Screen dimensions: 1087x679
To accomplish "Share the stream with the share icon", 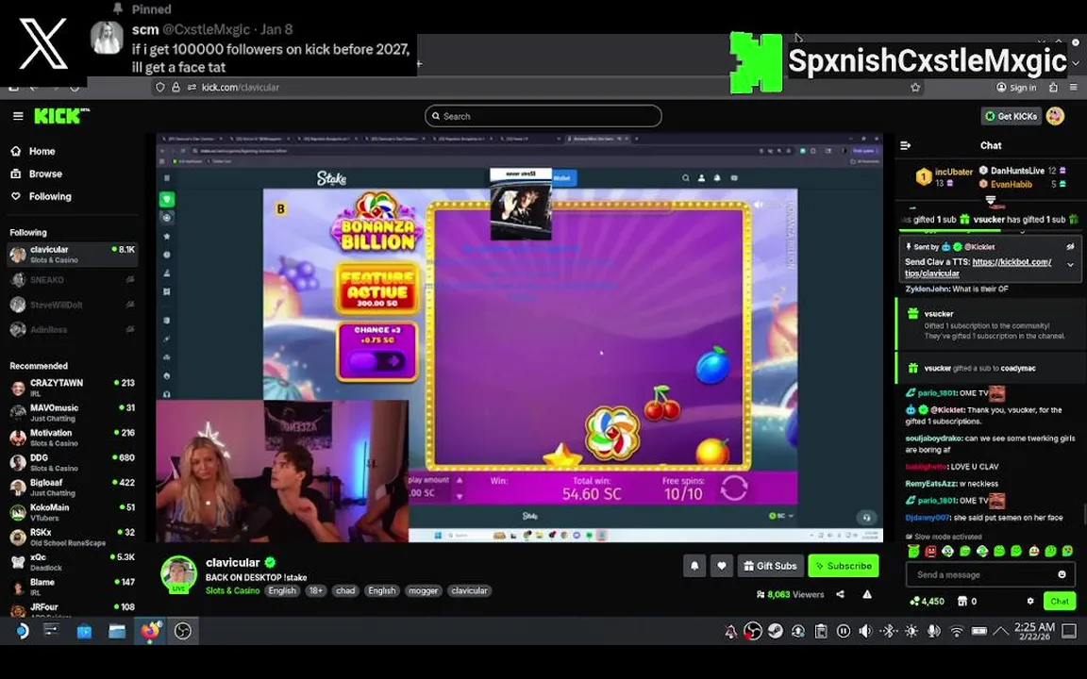I will click(x=840, y=594).
